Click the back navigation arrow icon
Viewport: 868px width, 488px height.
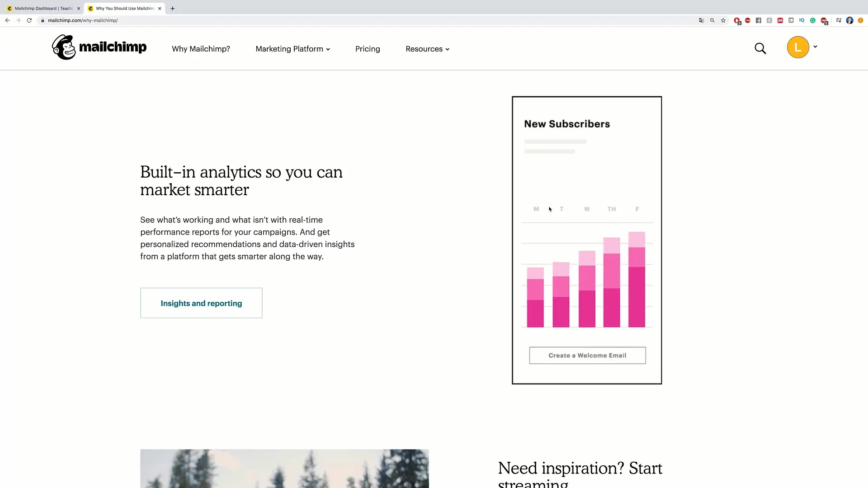point(7,20)
